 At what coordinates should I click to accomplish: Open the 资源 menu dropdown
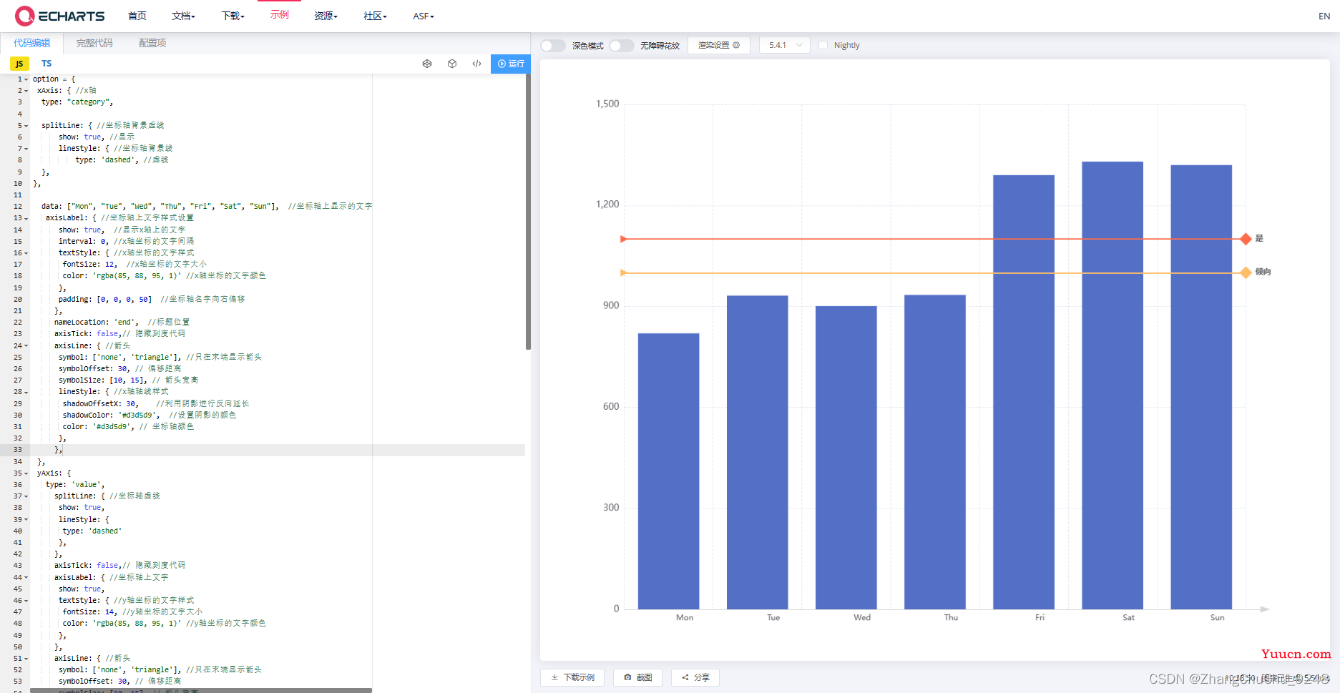[x=326, y=16]
